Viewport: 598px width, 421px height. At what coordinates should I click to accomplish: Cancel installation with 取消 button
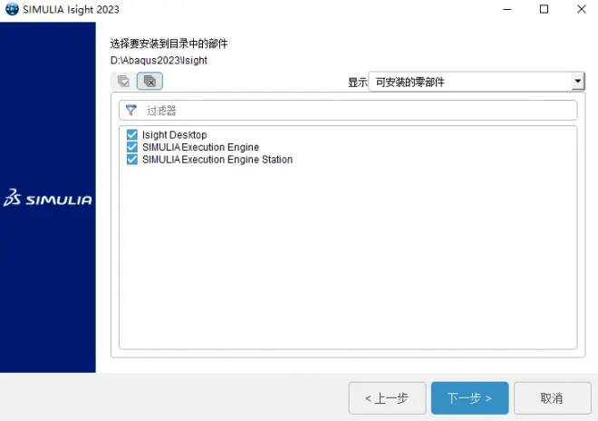(x=552, y=398)
